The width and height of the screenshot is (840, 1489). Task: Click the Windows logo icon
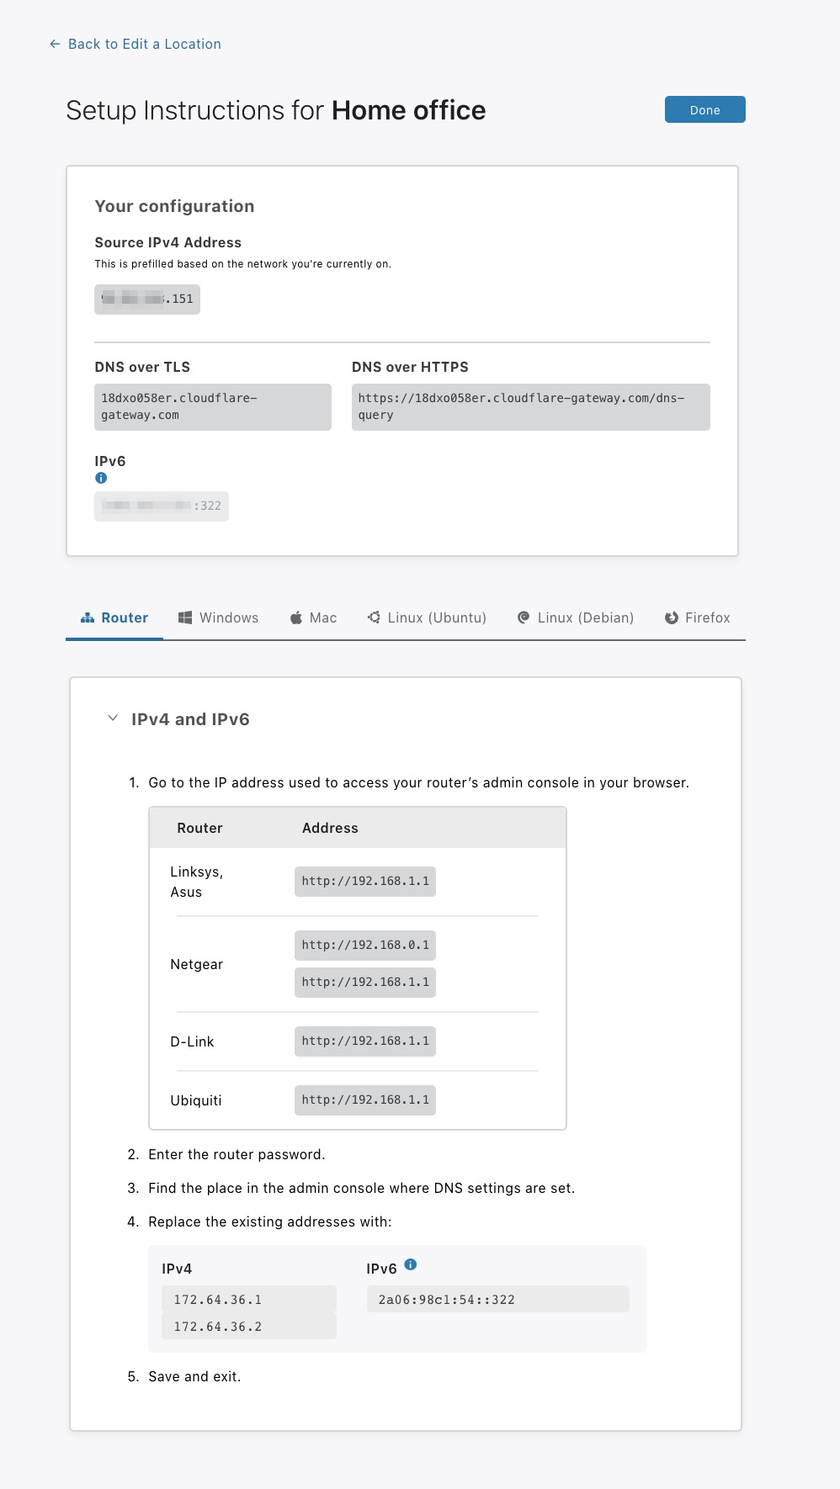point(185,617)
